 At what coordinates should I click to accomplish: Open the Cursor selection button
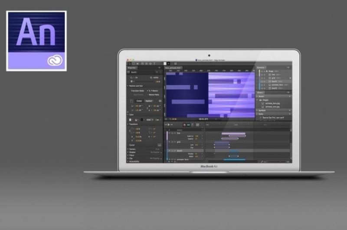(159, 145)
